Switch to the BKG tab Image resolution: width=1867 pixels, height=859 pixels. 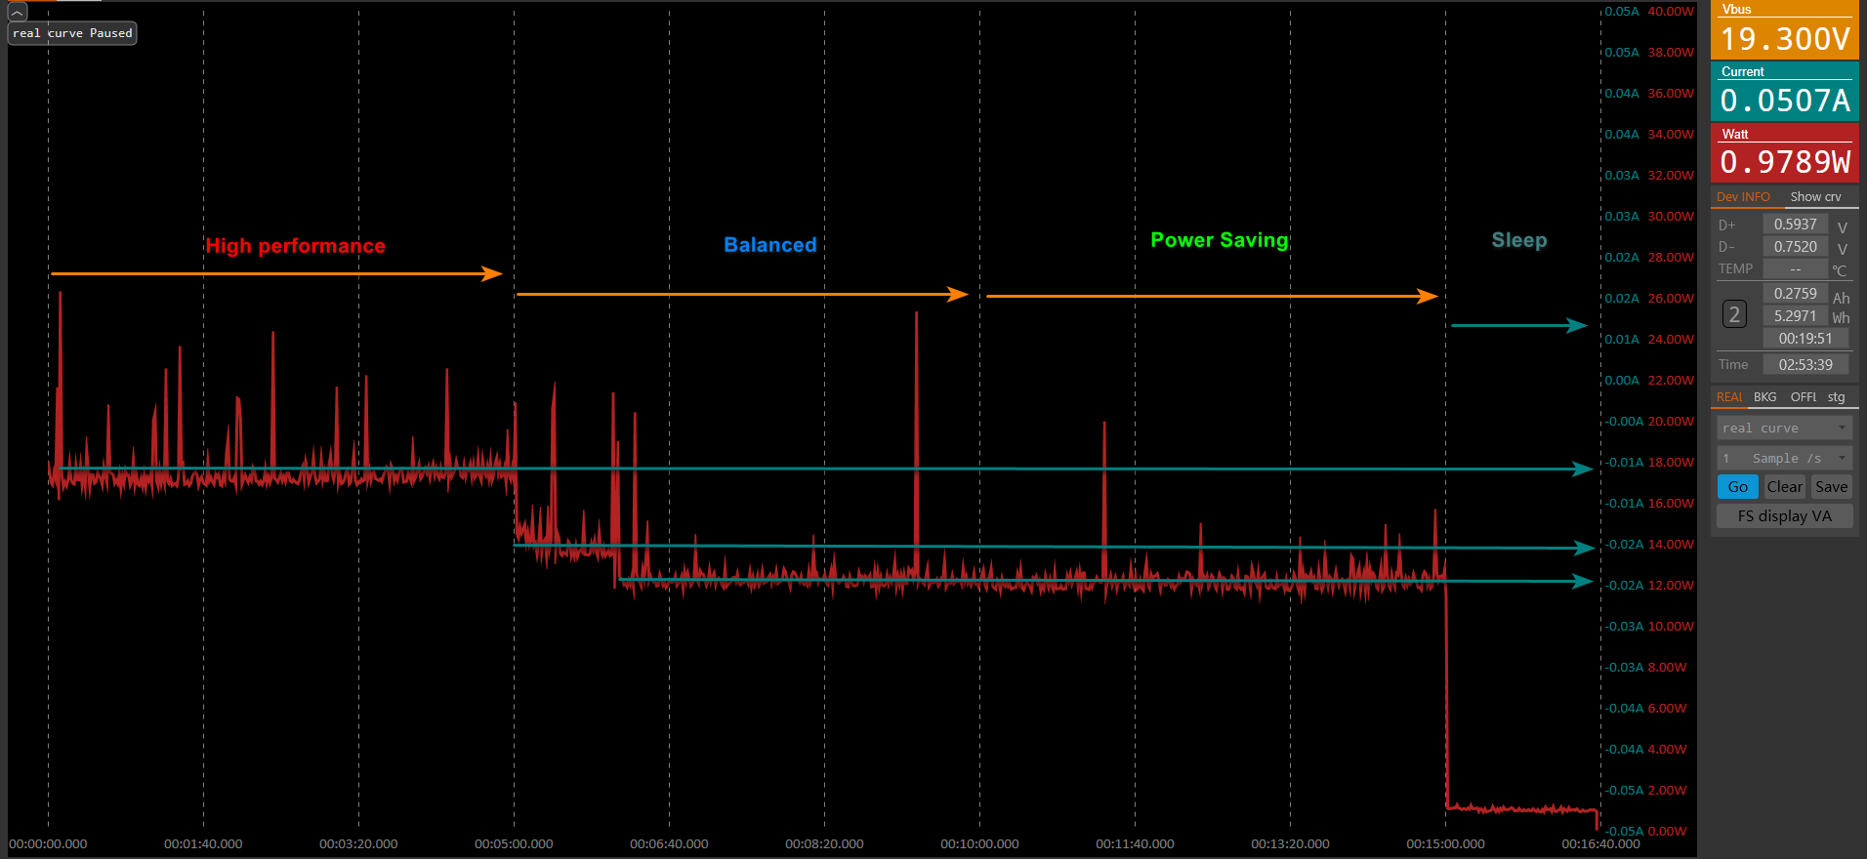pos(1764,397)
